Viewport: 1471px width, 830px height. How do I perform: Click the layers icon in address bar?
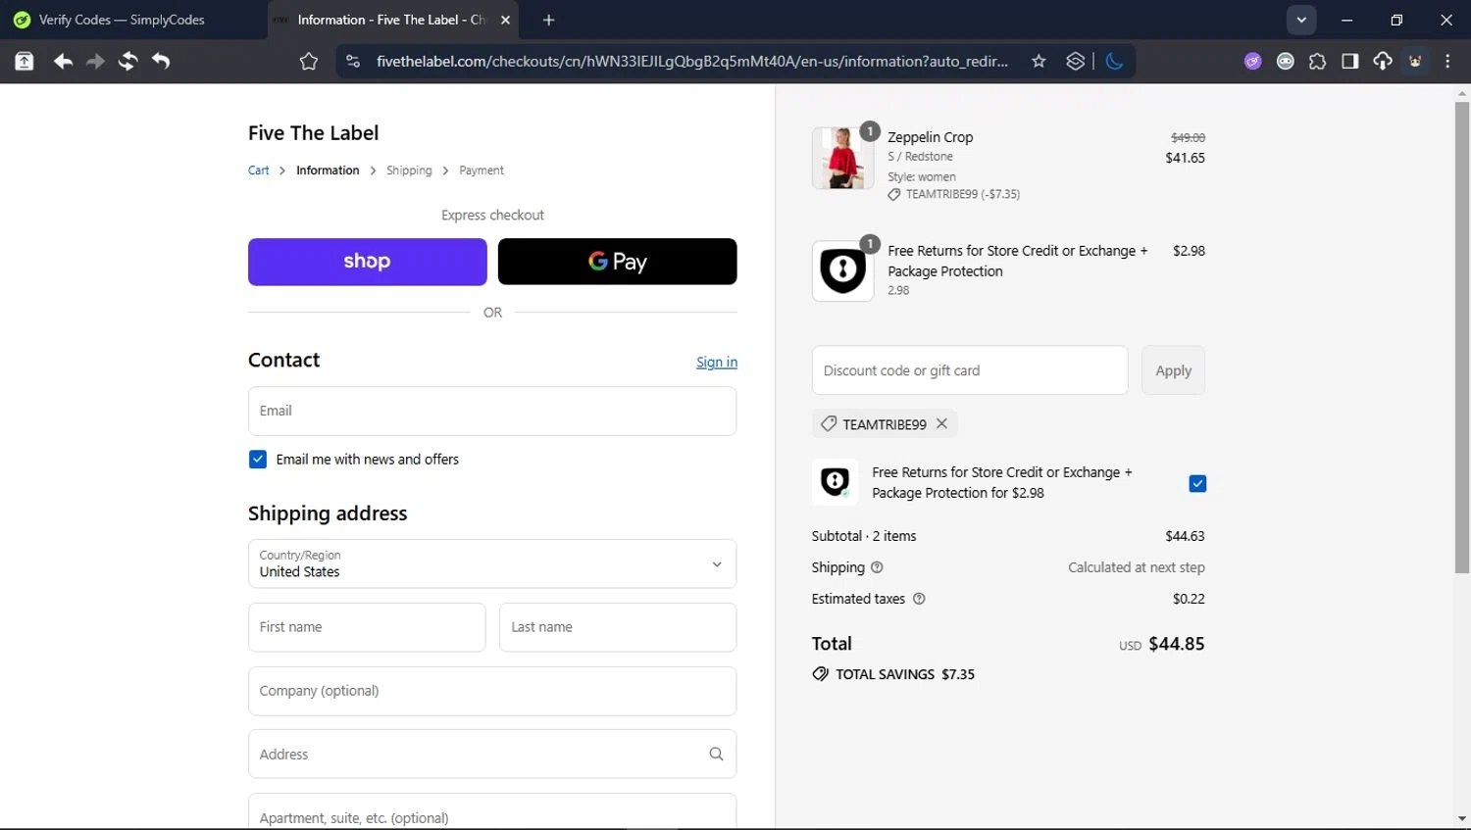(1075, 62)
